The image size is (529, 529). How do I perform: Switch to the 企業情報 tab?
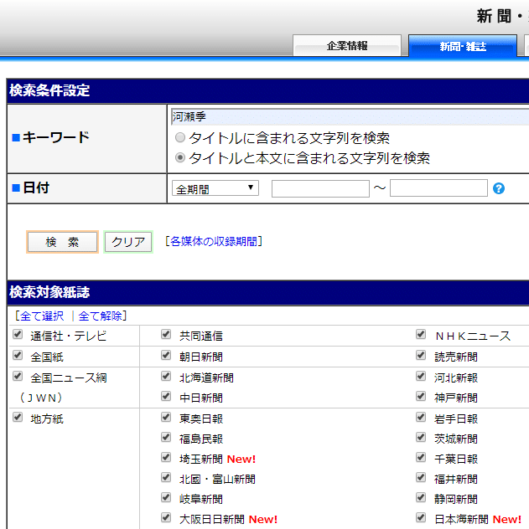[347, 45]
